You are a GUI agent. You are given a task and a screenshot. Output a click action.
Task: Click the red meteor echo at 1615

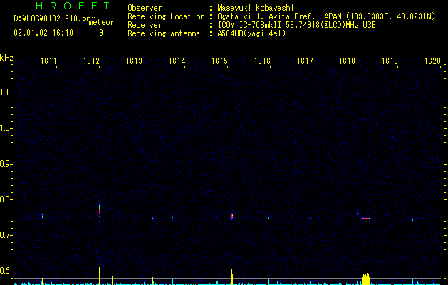(x=232, y=216)
